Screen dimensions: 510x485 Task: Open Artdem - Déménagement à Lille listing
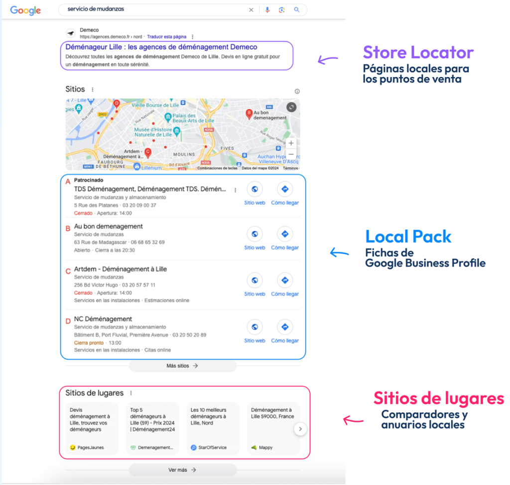(x=121, y=269)
